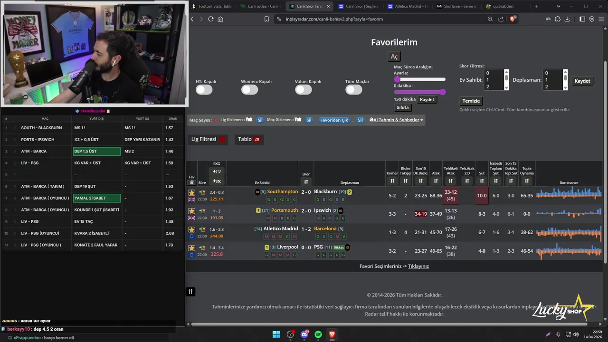Viewport: 608px width, 342px height.
Task: Click the Sıfırla button
Action: tap(403, 108)
